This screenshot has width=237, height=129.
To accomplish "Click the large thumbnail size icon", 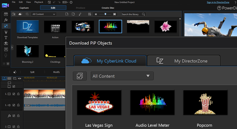I will [x=115, y=14].
